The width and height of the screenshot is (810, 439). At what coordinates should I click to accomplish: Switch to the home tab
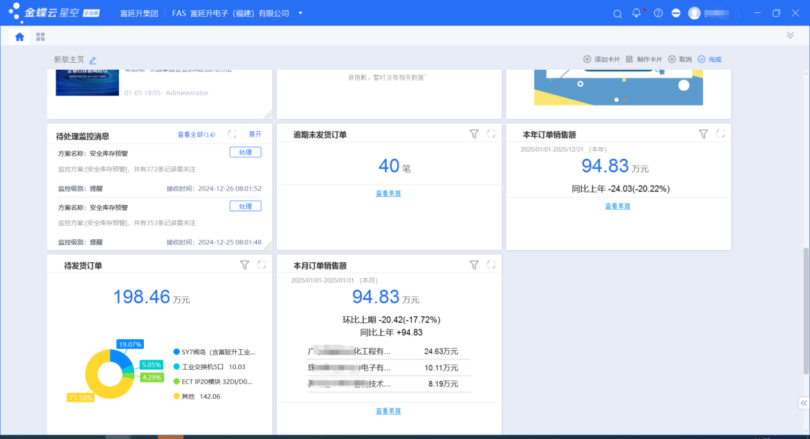pos(20,37)
